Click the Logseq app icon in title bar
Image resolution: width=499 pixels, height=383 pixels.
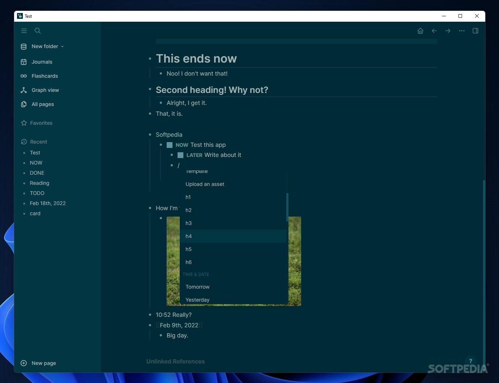point(20,16)
